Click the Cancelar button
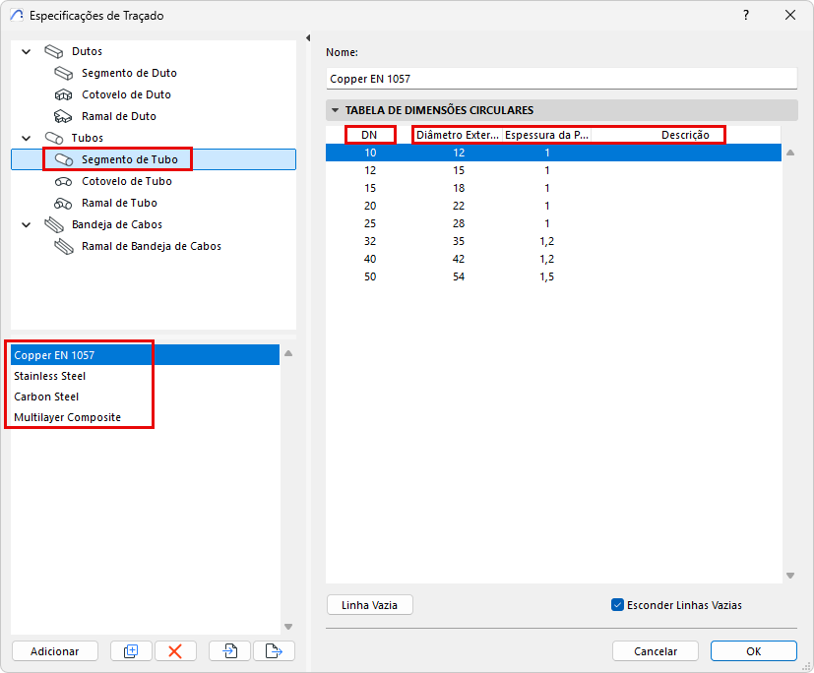 point(656,650)
